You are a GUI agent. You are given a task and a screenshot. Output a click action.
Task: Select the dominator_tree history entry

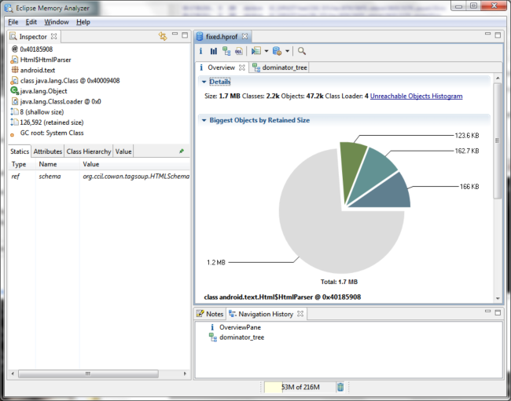point(241,337)
